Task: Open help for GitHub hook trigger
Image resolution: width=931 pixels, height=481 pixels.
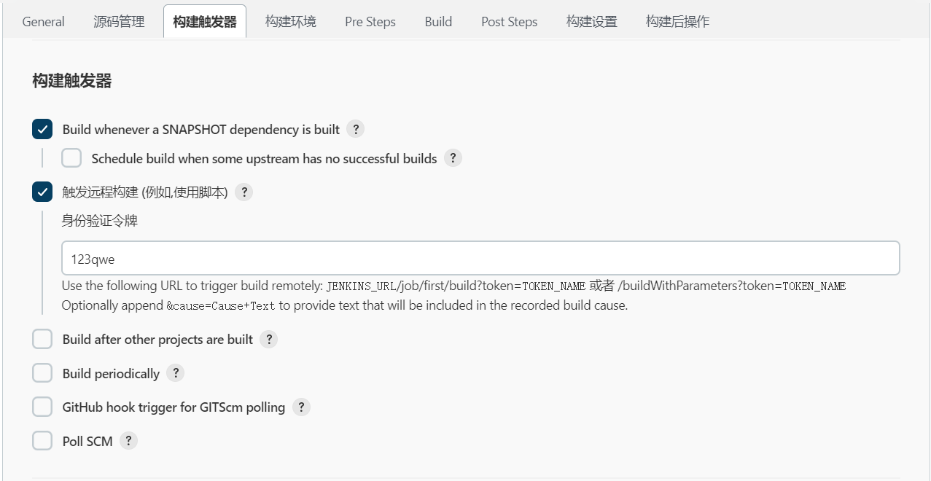Action: (x=301, y=407)
